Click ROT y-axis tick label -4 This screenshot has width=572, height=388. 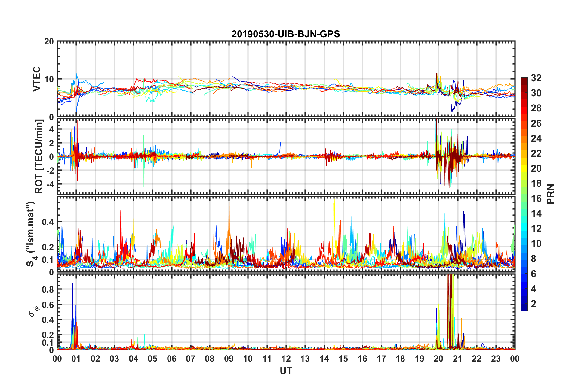pos(50,184)
